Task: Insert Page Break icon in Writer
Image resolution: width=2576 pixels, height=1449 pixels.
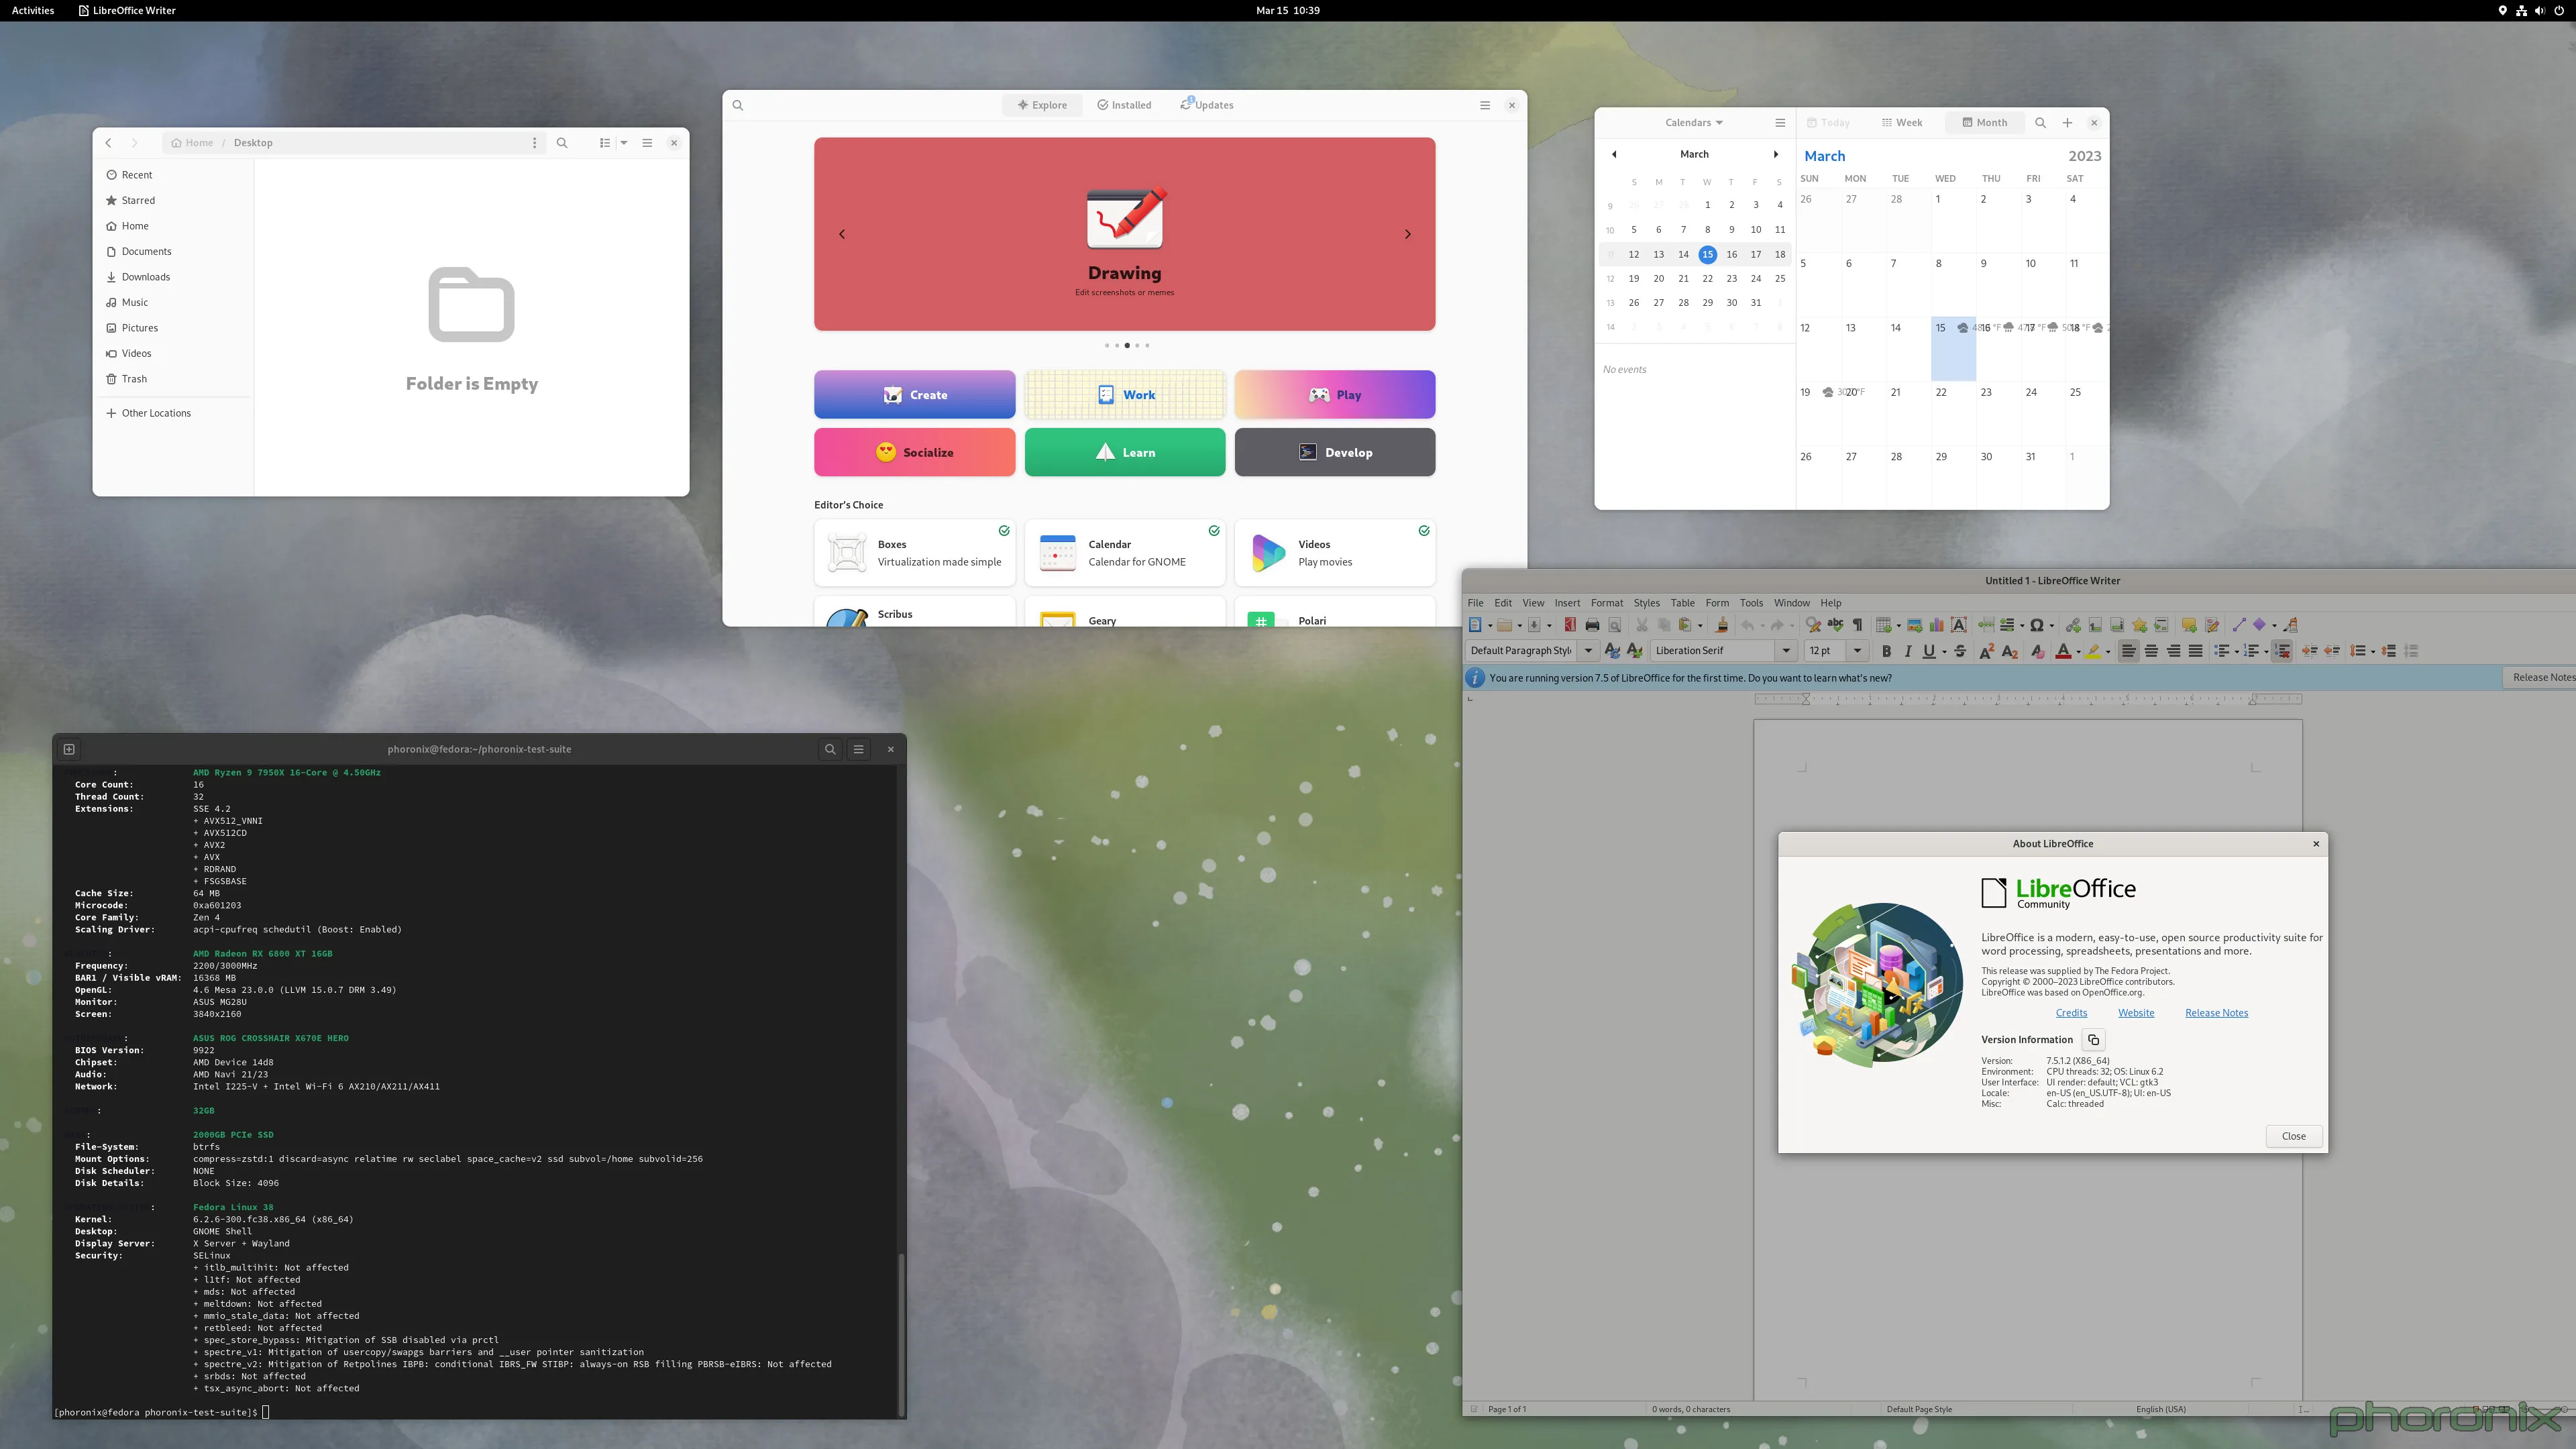Action: [1986, 625]
